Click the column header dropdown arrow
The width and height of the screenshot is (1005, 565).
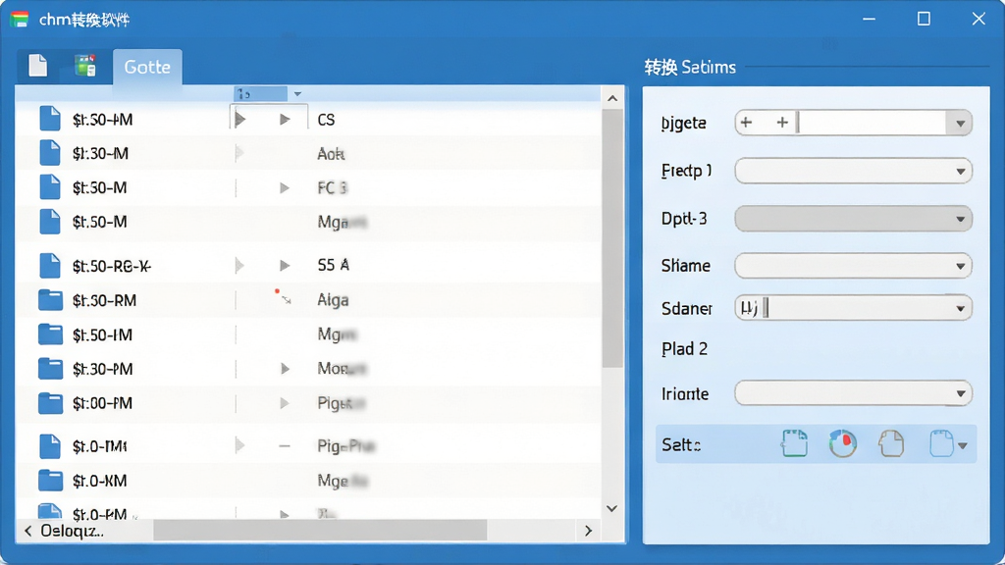(297, 94)
